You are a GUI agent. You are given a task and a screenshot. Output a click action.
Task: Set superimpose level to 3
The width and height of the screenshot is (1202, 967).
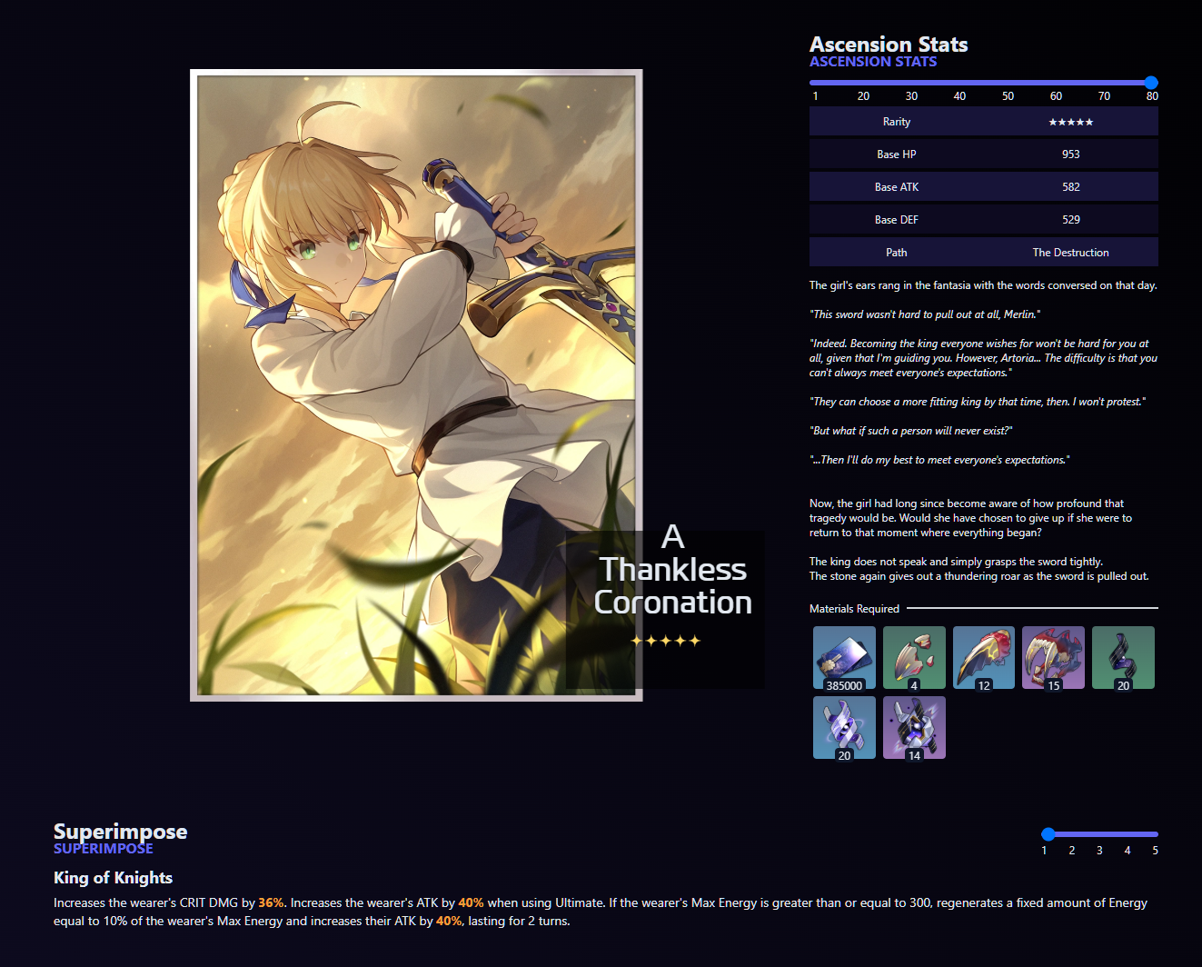(1099, 851)
